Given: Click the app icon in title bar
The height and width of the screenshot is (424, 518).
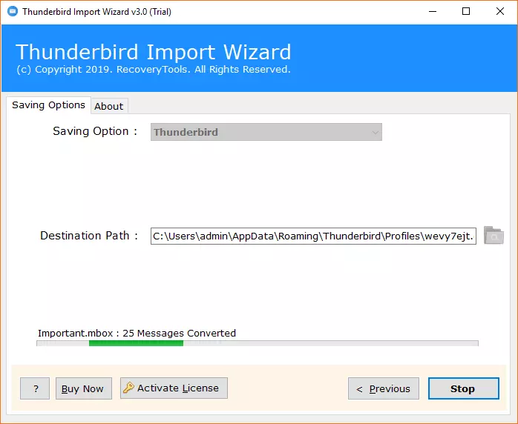Looking at the screenshot, I should pos(12,12).
